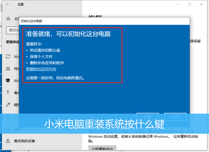Screen dimensions: 209x152
Task: Close the Settings window
Action: (x=201, y=4)
